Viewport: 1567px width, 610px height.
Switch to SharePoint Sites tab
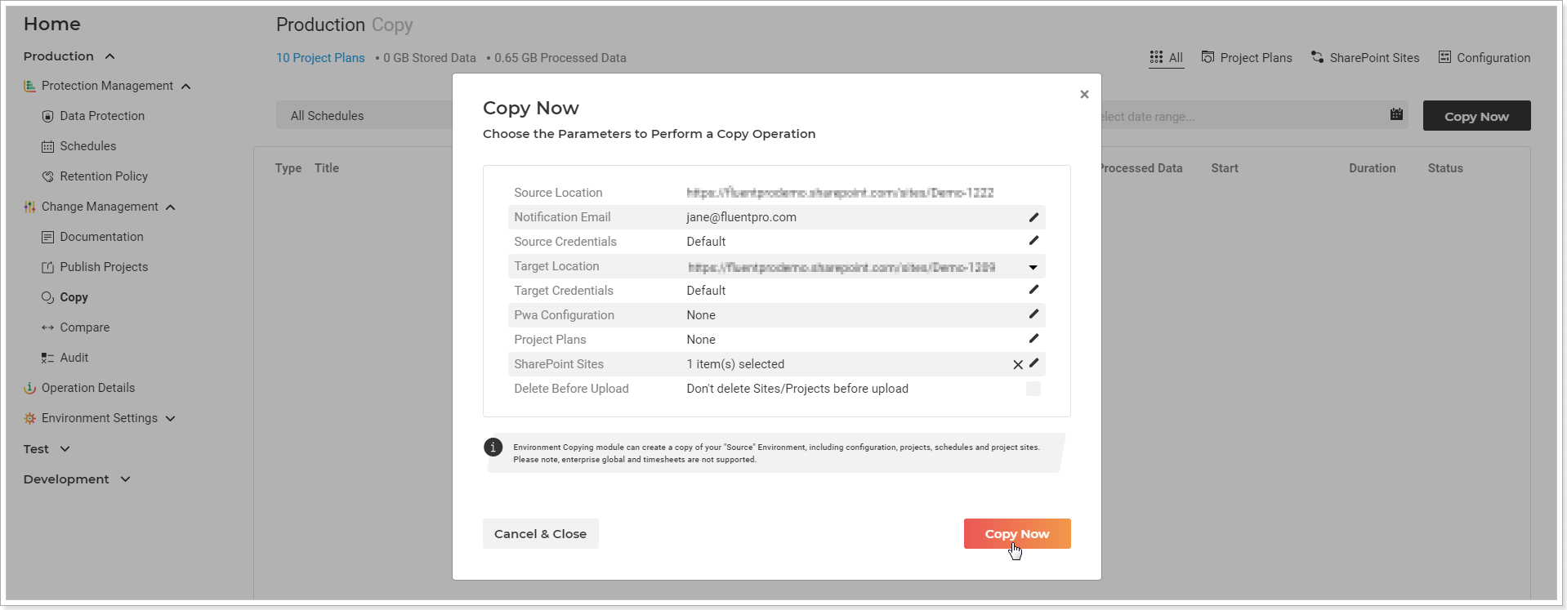(x=1365, y=58)
